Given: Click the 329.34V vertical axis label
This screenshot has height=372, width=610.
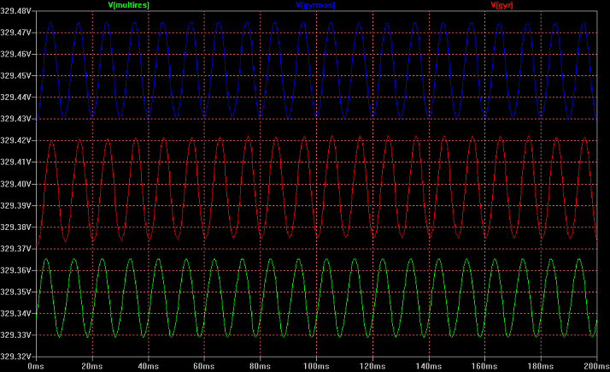Looking at the screenshot, I should (16, 313).
